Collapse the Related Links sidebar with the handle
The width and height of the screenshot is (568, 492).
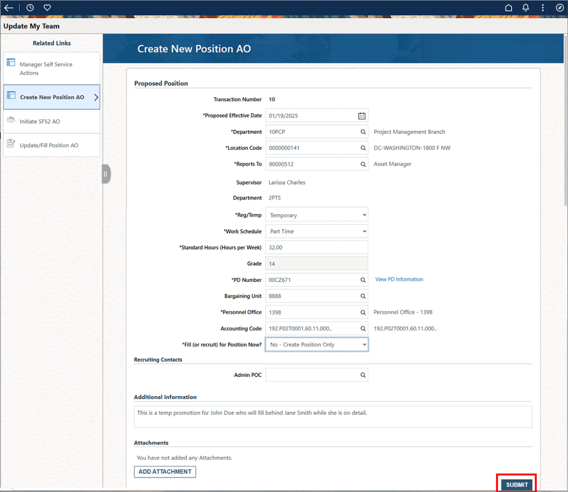(106, 173)
